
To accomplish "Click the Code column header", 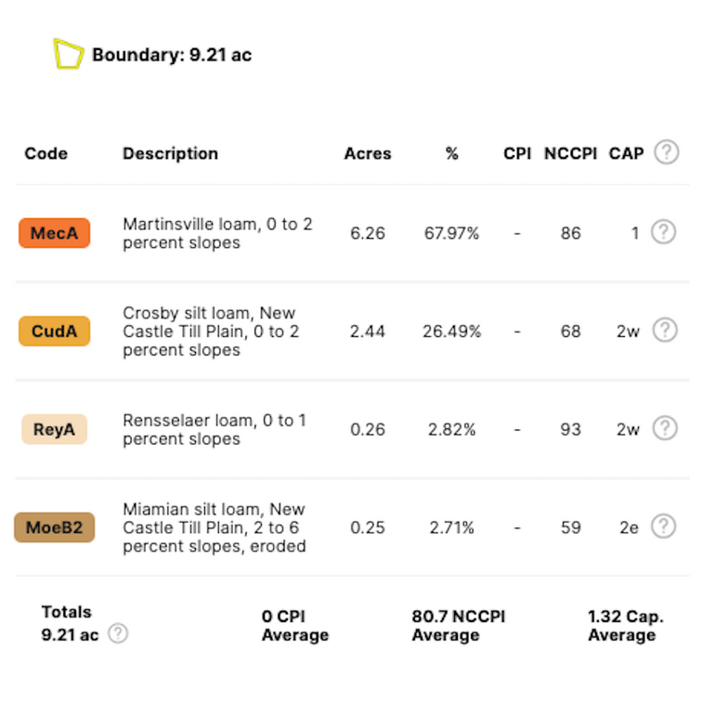I will (x=46, y=154).
